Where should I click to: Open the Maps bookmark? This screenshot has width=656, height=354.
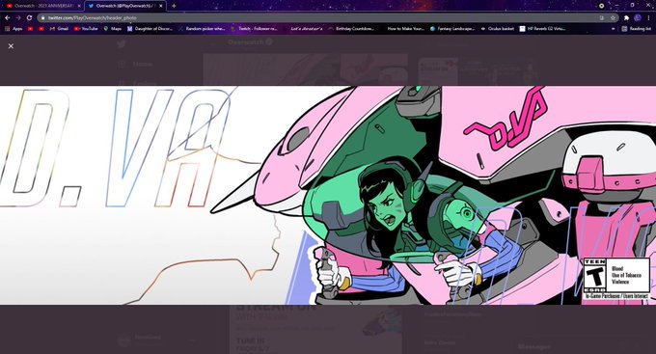click(x=113, y=29)
